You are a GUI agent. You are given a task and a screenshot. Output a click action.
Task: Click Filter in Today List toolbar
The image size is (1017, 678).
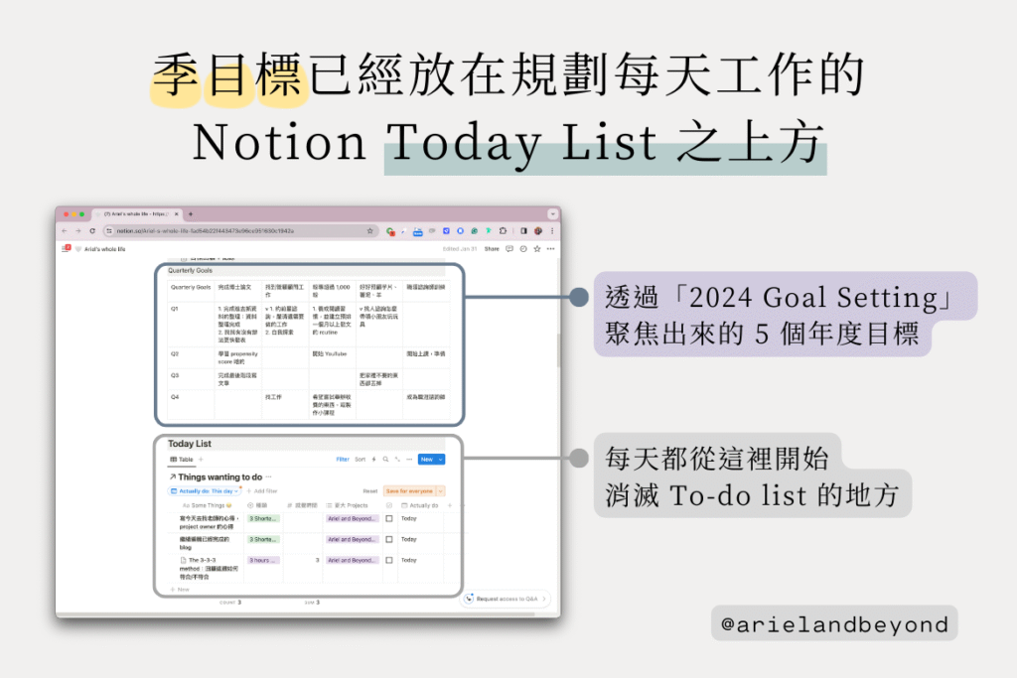click(343, 460)
